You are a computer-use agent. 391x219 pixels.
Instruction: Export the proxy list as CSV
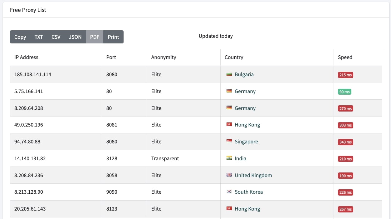56,37
